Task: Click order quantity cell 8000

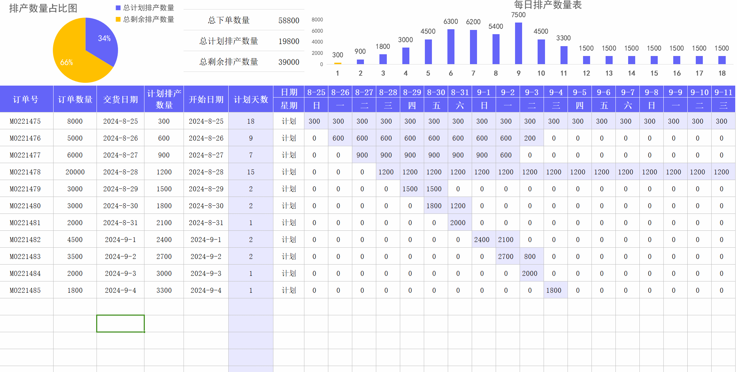Action: 75,121
